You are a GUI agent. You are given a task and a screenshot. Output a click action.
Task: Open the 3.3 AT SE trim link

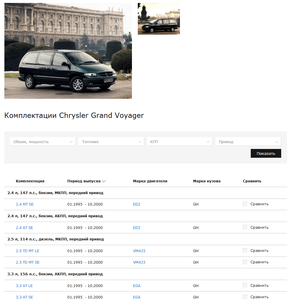point(24,297)
